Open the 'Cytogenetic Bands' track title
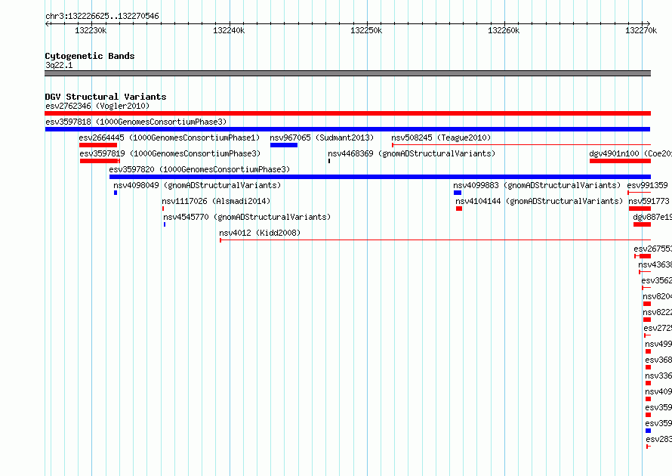The image size is (672, 476). (90, 56)
